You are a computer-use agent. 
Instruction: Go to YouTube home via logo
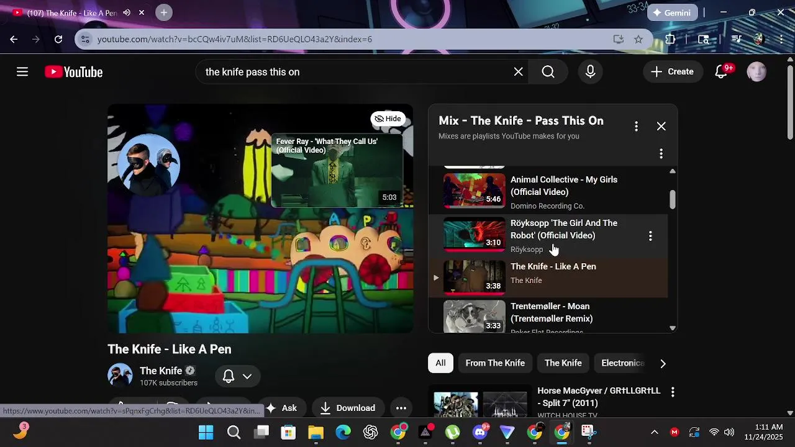coord(73,72)
